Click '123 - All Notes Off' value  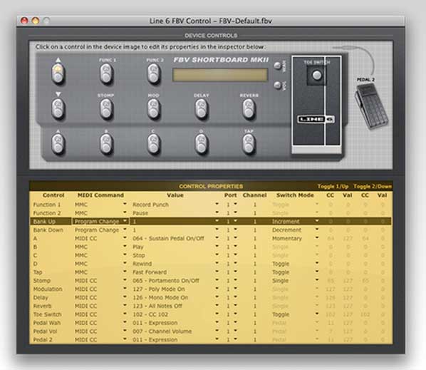click(157, 306)
